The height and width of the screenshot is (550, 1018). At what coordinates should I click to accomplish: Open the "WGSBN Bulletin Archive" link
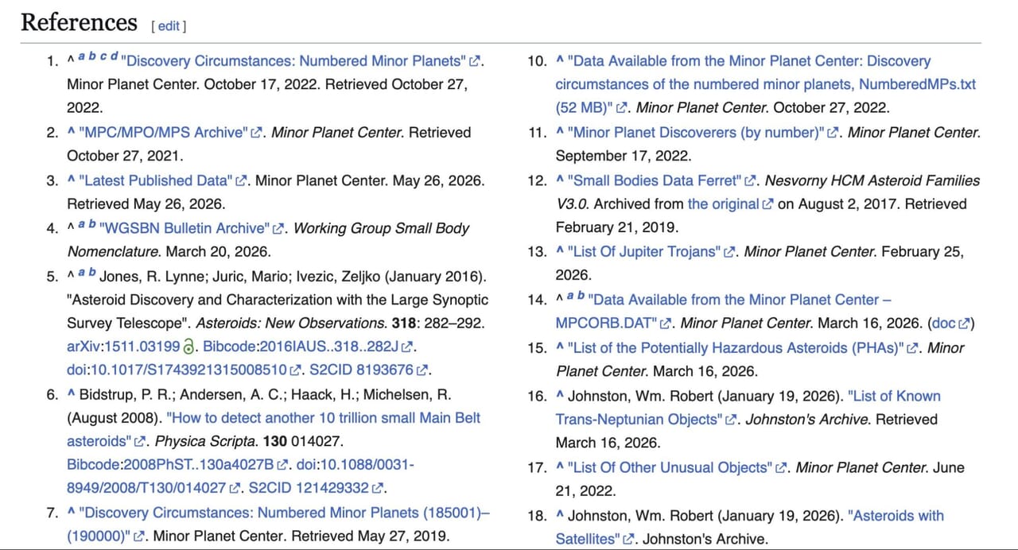(x=185, y=228)
